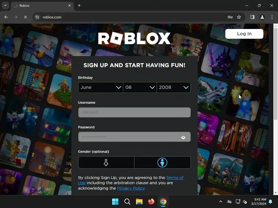This screenshot has height=208, width=278.
Task: Select the Roblox tab
Action: click(42, 6)
